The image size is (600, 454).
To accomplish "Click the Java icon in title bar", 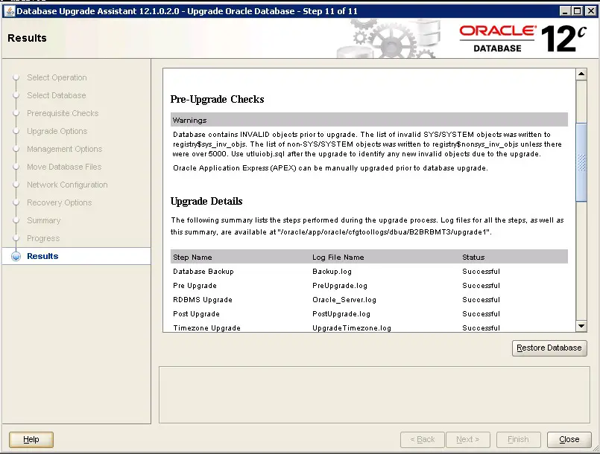I will (10, 11).
